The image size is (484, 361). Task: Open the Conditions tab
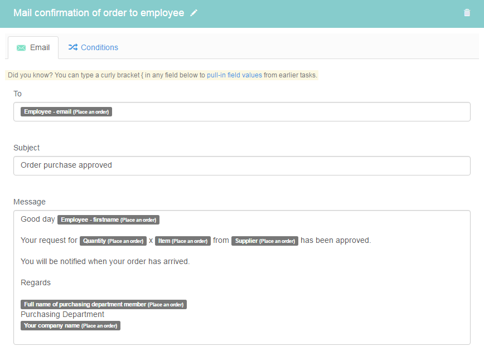[93, 47]
